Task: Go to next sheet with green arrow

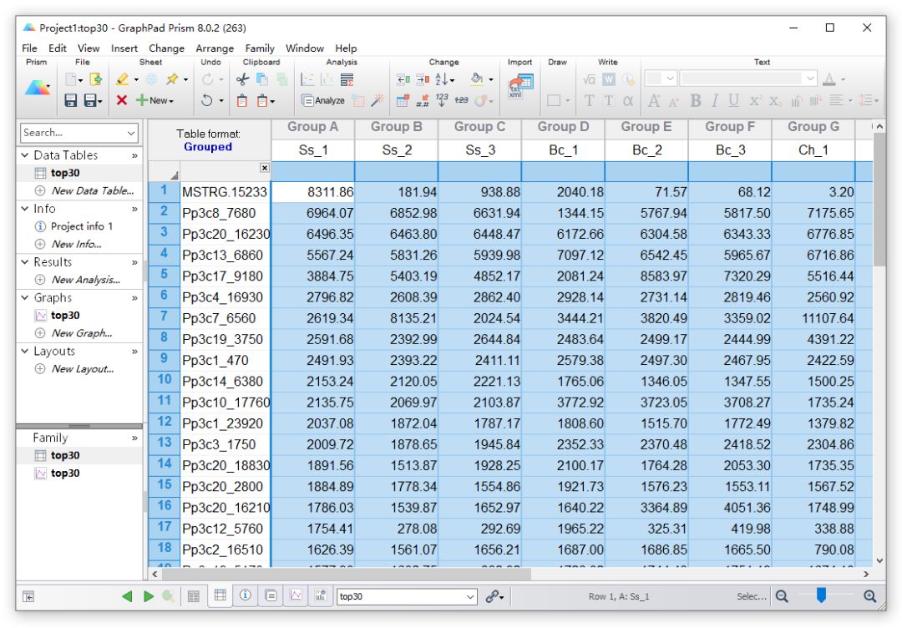Action: (x=149, y=596)
